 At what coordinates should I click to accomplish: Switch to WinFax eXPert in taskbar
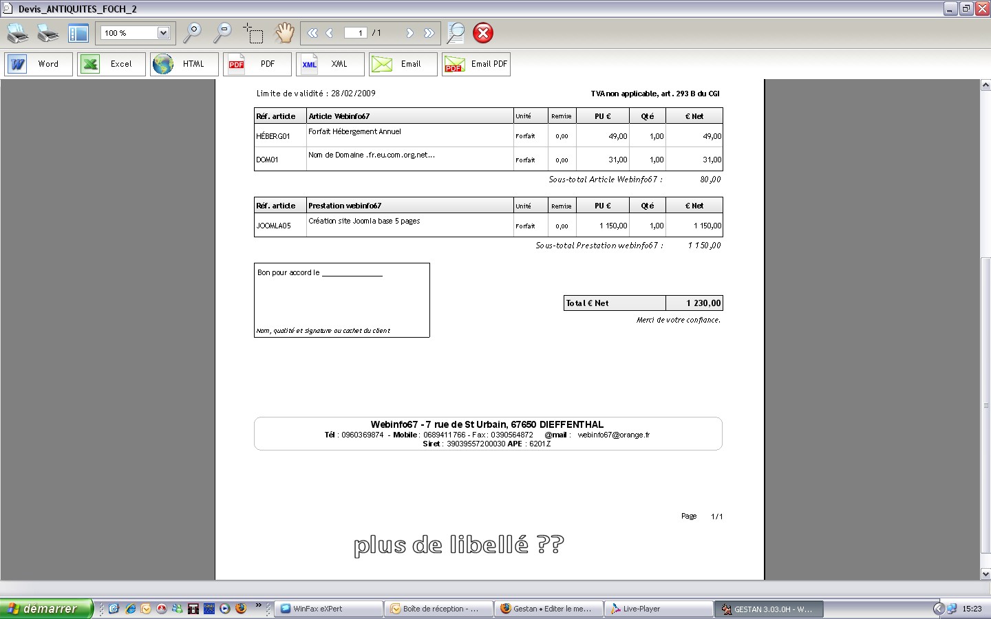pyautogui.click(x=329, y=609)
